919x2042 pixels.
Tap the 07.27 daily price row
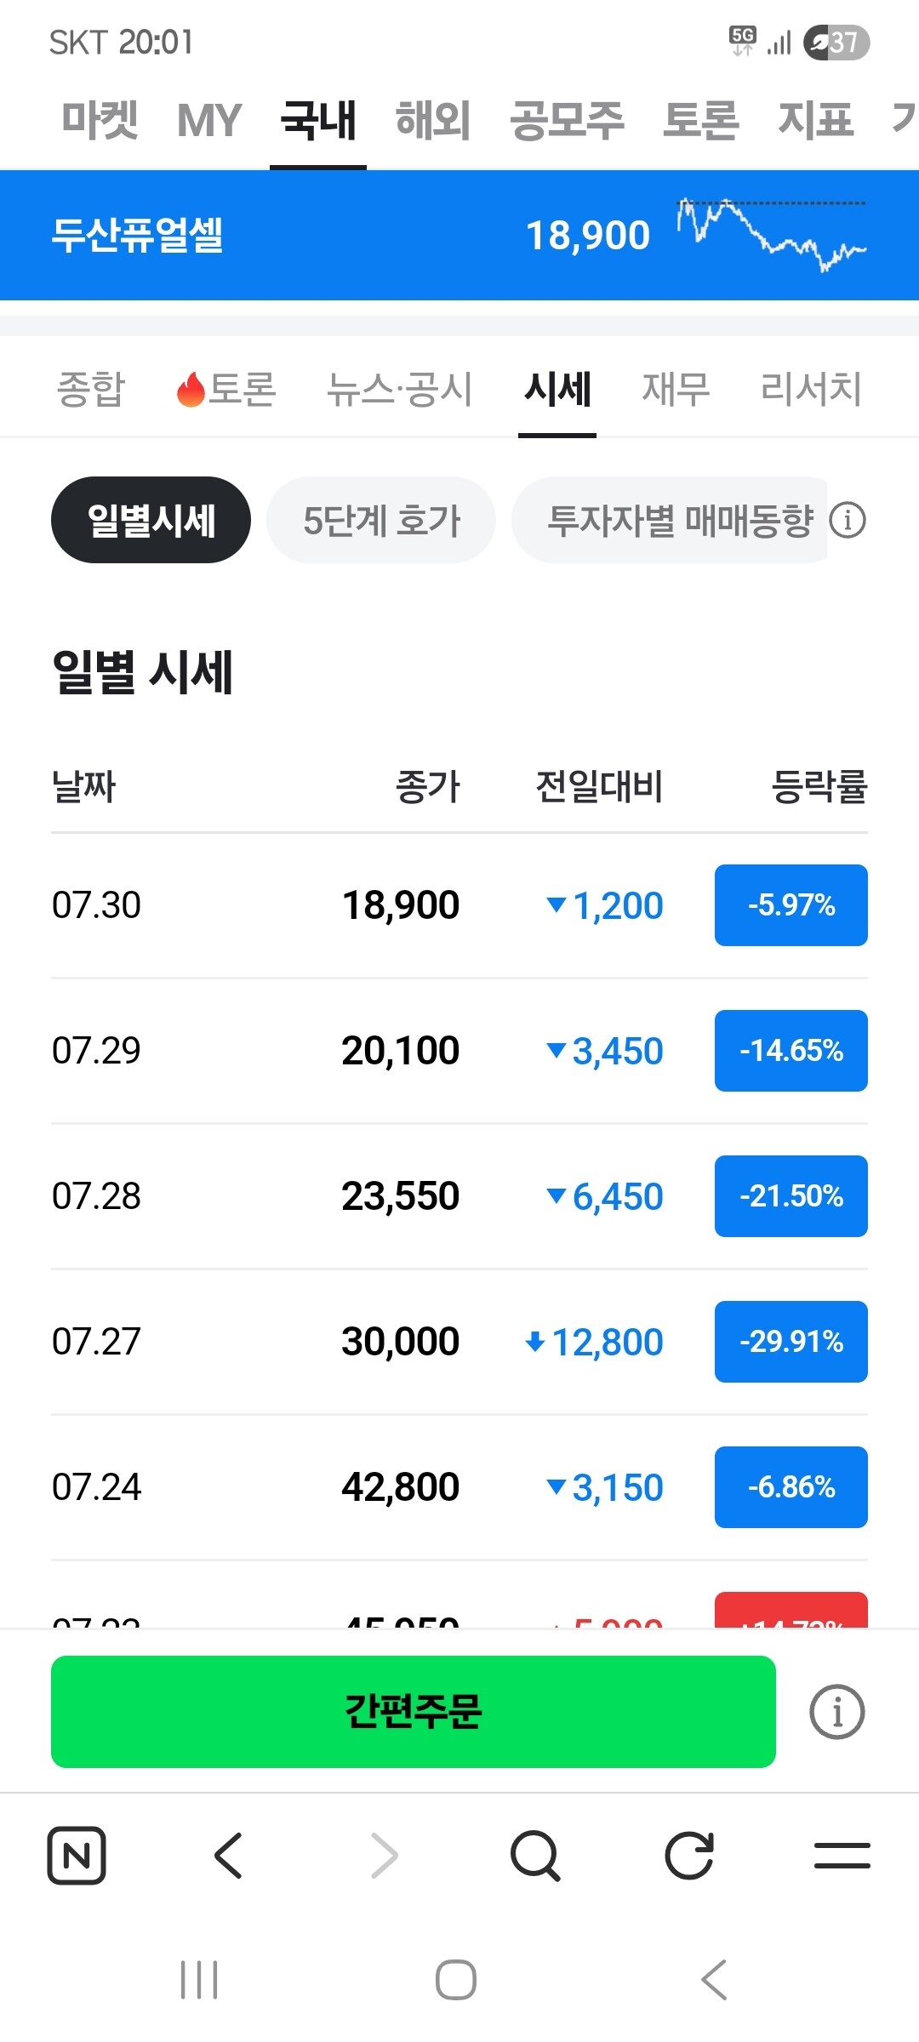click(459, 1342)
